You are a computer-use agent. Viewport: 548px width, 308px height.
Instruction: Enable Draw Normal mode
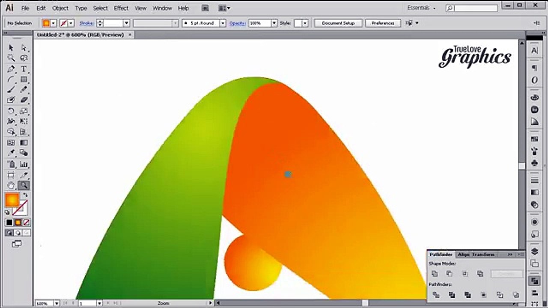(9, 233)
